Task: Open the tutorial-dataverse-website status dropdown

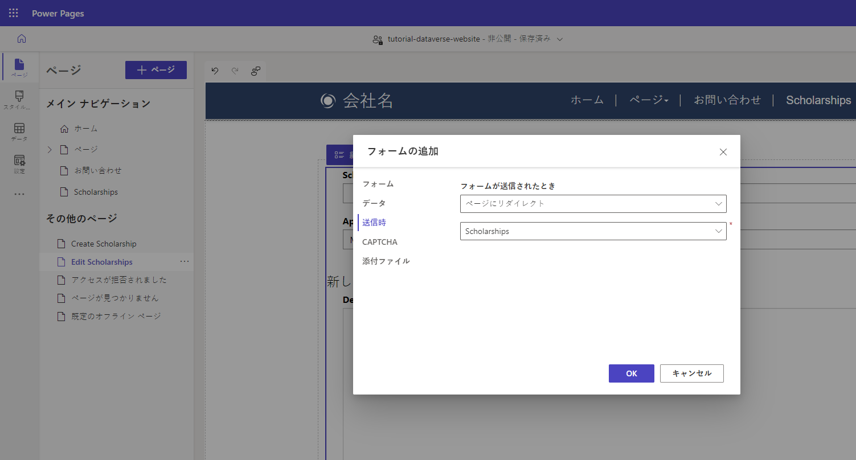Action: pos(560,39)
